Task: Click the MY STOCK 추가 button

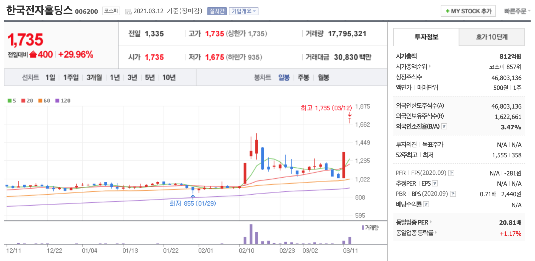Action: (468, 11)
